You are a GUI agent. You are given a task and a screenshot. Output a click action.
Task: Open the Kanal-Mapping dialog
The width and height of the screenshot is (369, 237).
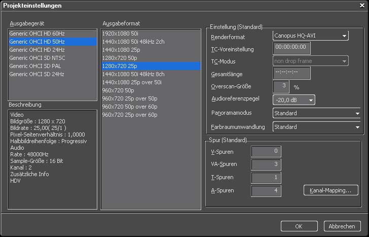pos(330,190)
